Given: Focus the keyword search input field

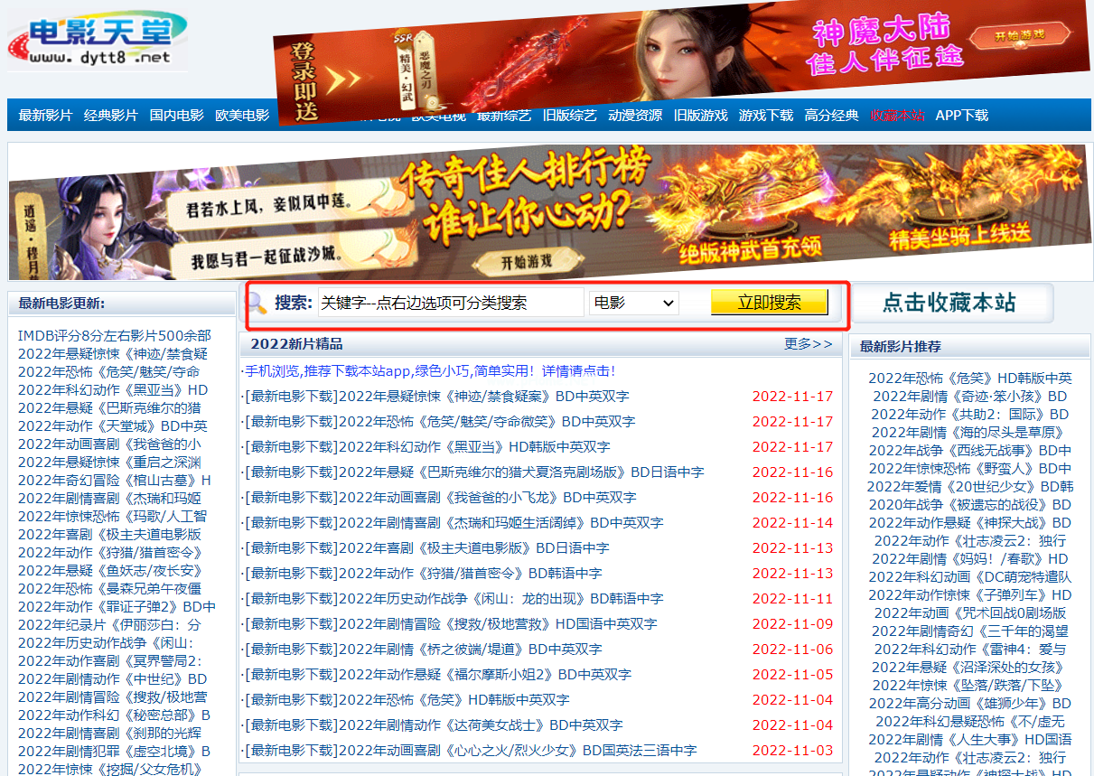Looking at the screenshot, I should [450, 303].
